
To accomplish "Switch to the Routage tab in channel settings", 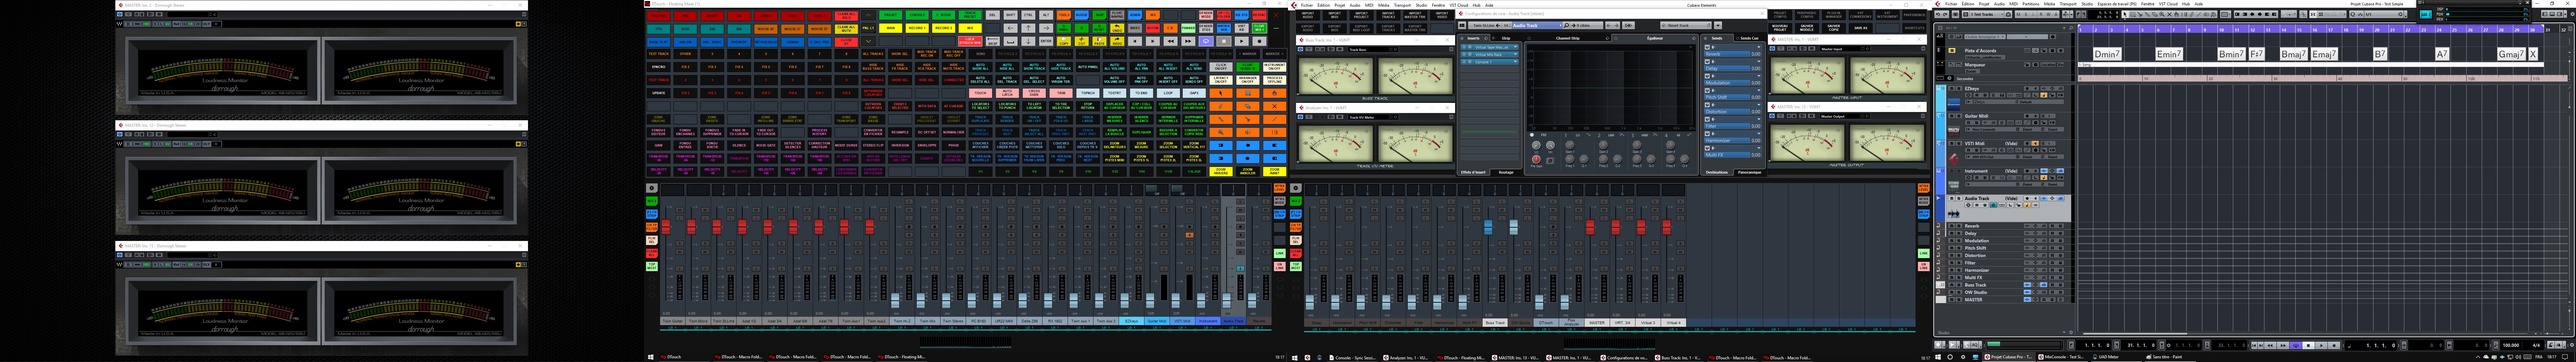I will pyautogui.click(x=1506, y=172).
